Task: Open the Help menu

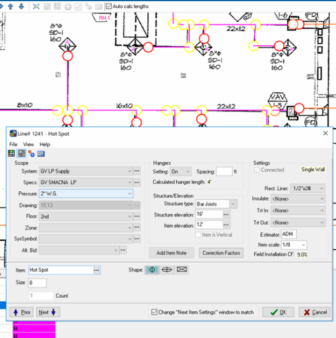Action: click(45, 144)
